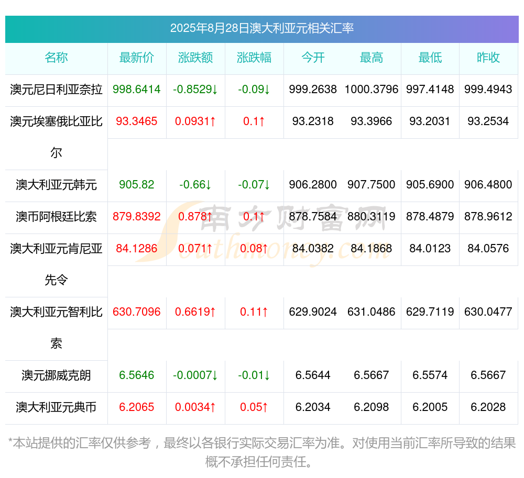524x478 pixels.
Task: Click the high value 84.1868
Action: coord(372,248)
